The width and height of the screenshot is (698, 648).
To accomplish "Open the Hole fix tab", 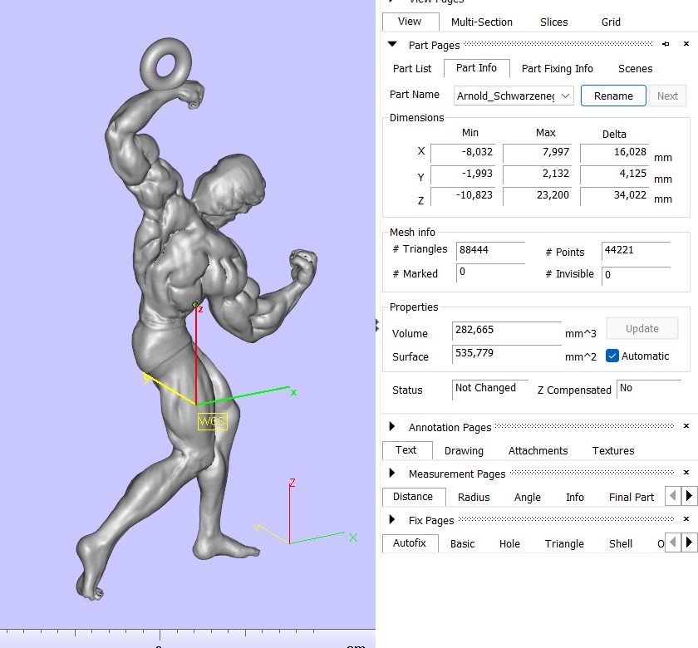I will click(x=509, y=544).
